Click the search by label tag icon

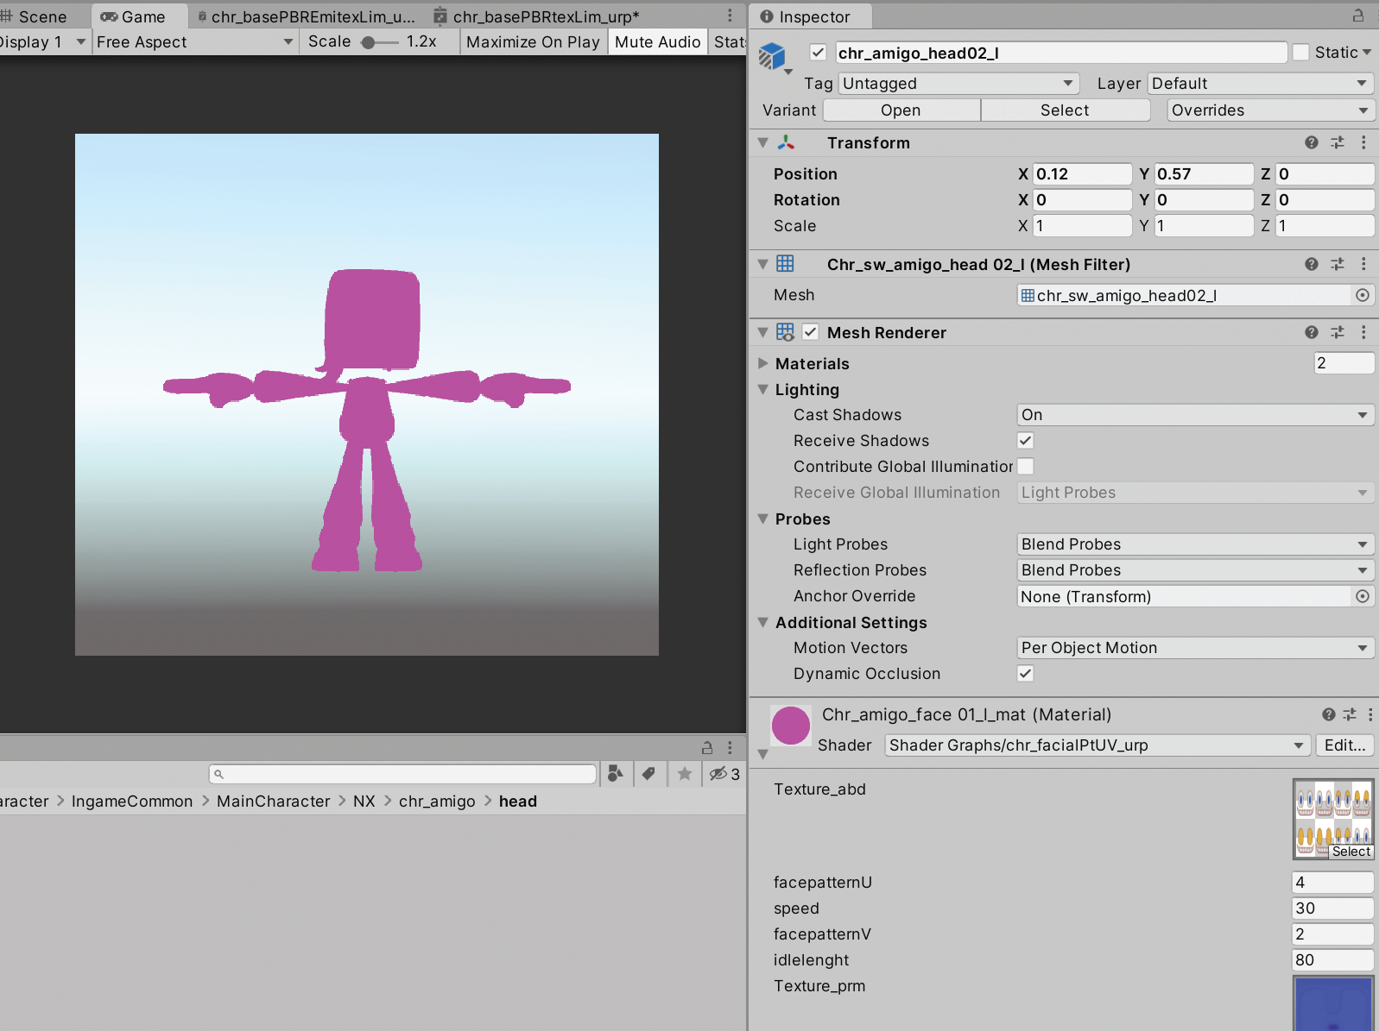[648, 774]
